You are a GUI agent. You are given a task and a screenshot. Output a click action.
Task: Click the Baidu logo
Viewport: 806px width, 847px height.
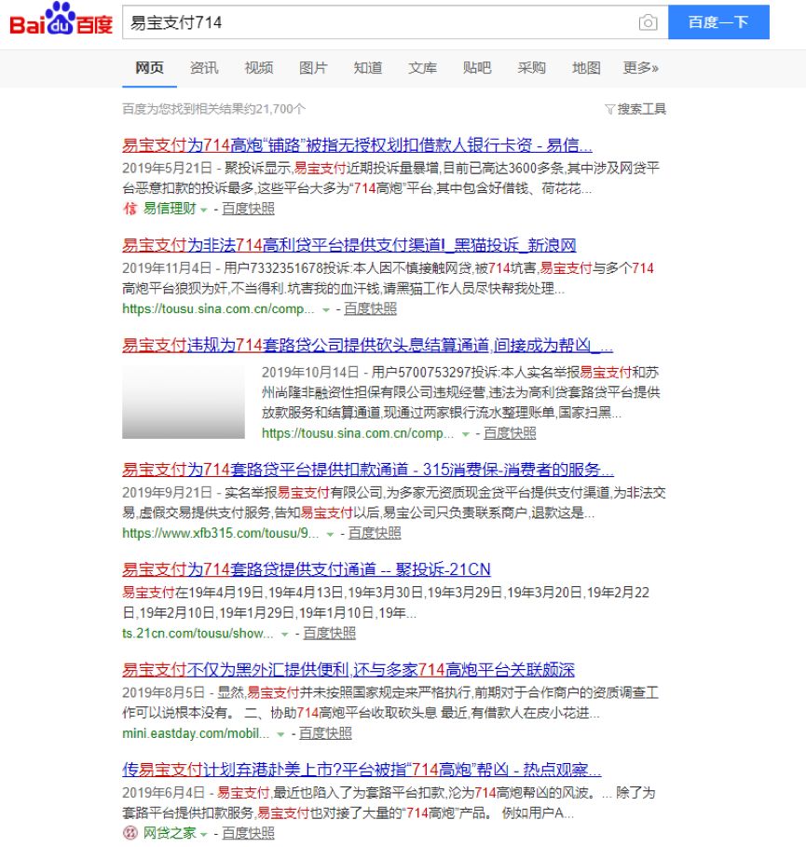(61, 20)
